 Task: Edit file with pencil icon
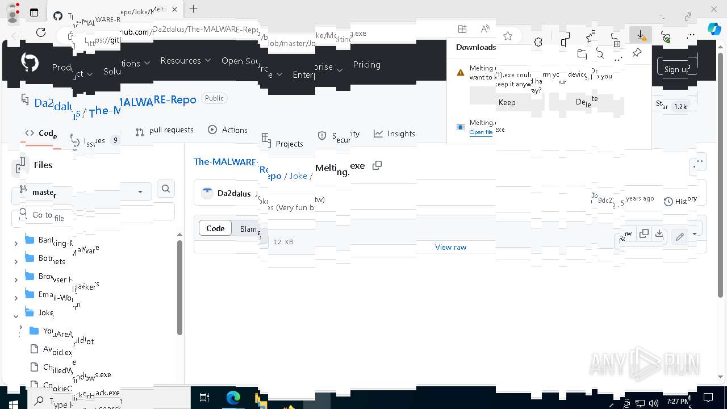(x=680, y=236)
